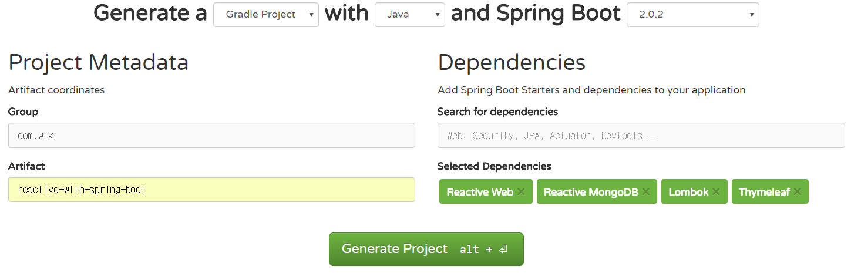Open the Gradle Project type dropdown

(x=265, y=15)
